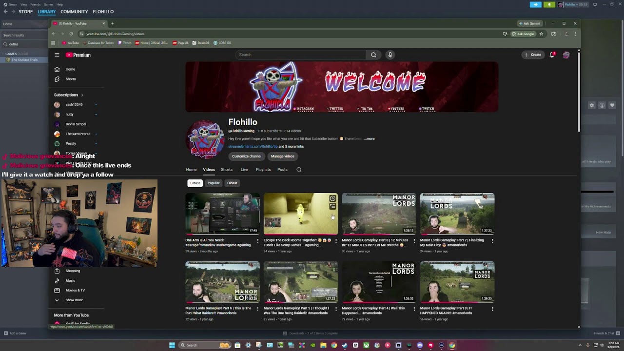The height and width of the screenshot is (351, 624).
Task: Click Steam search field containing outlas
Action: (x=24, y=44)
